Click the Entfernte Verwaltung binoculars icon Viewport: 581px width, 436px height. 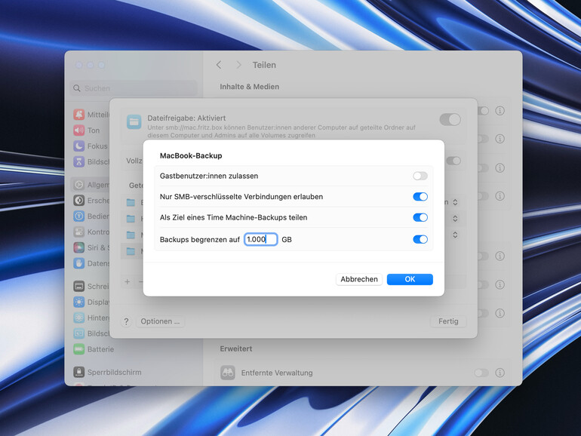click(x=228, y=373)
